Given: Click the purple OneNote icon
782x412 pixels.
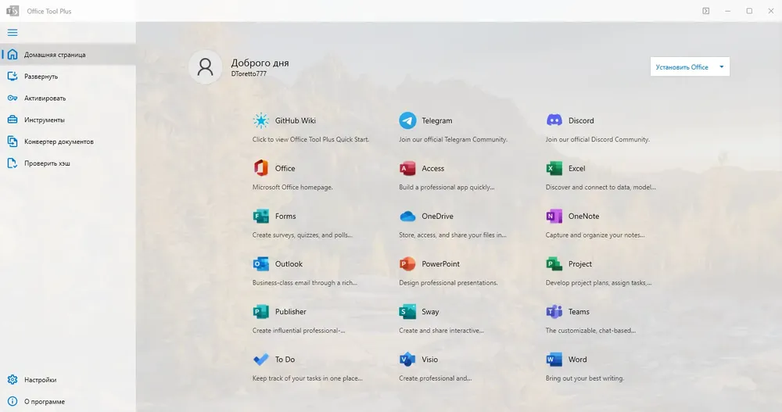Looking at the screenshot, I should [x=554, y=216].
